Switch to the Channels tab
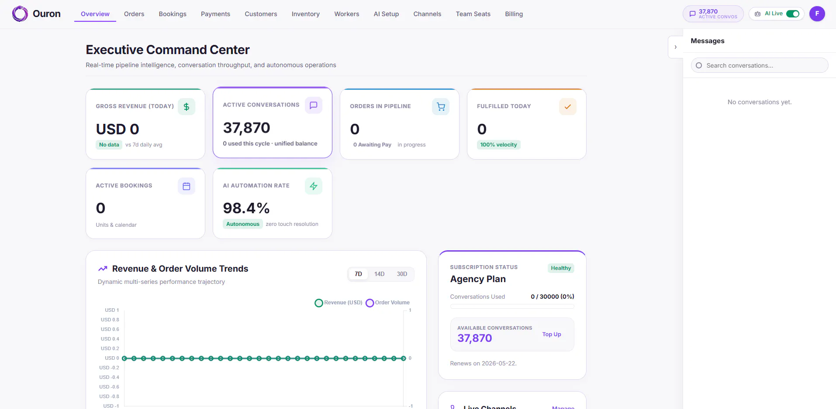The image size is (836, 409). 427,14
